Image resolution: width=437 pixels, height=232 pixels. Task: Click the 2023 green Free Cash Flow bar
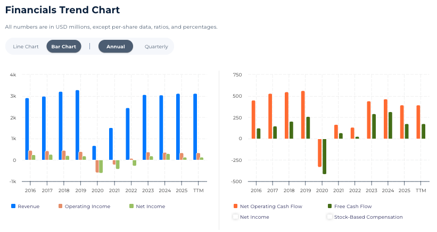pyautogui.click(x=374, y=126)
